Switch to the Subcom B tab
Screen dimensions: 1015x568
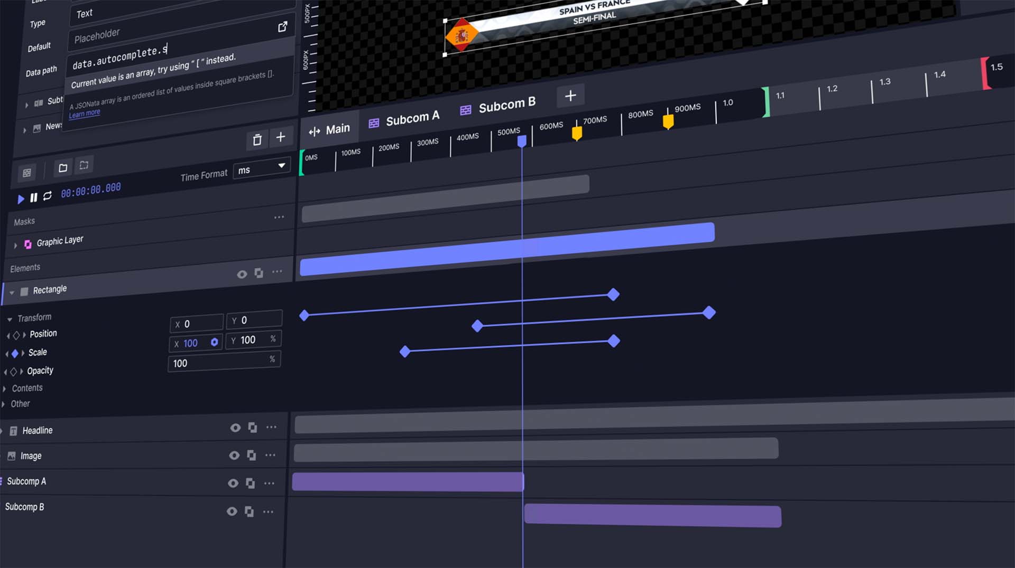498,106
